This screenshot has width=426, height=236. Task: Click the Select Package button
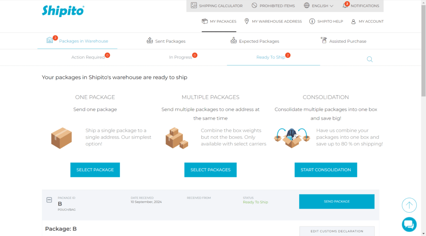click(x=95, y=170)
